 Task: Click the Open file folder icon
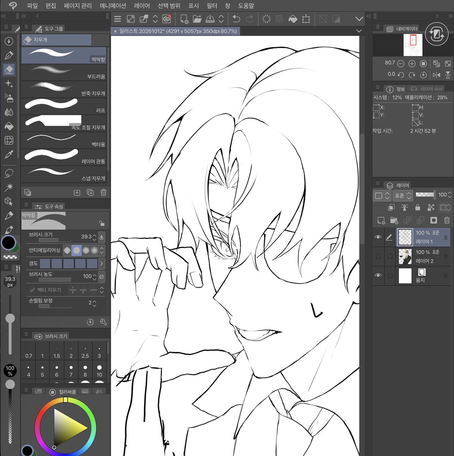pos(197,19)
